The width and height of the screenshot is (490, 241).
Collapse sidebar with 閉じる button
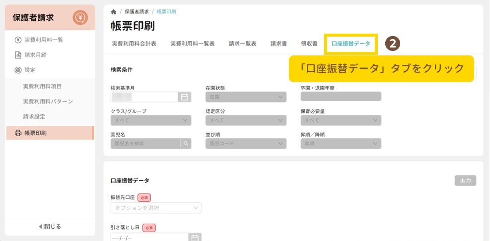(50, 227)
